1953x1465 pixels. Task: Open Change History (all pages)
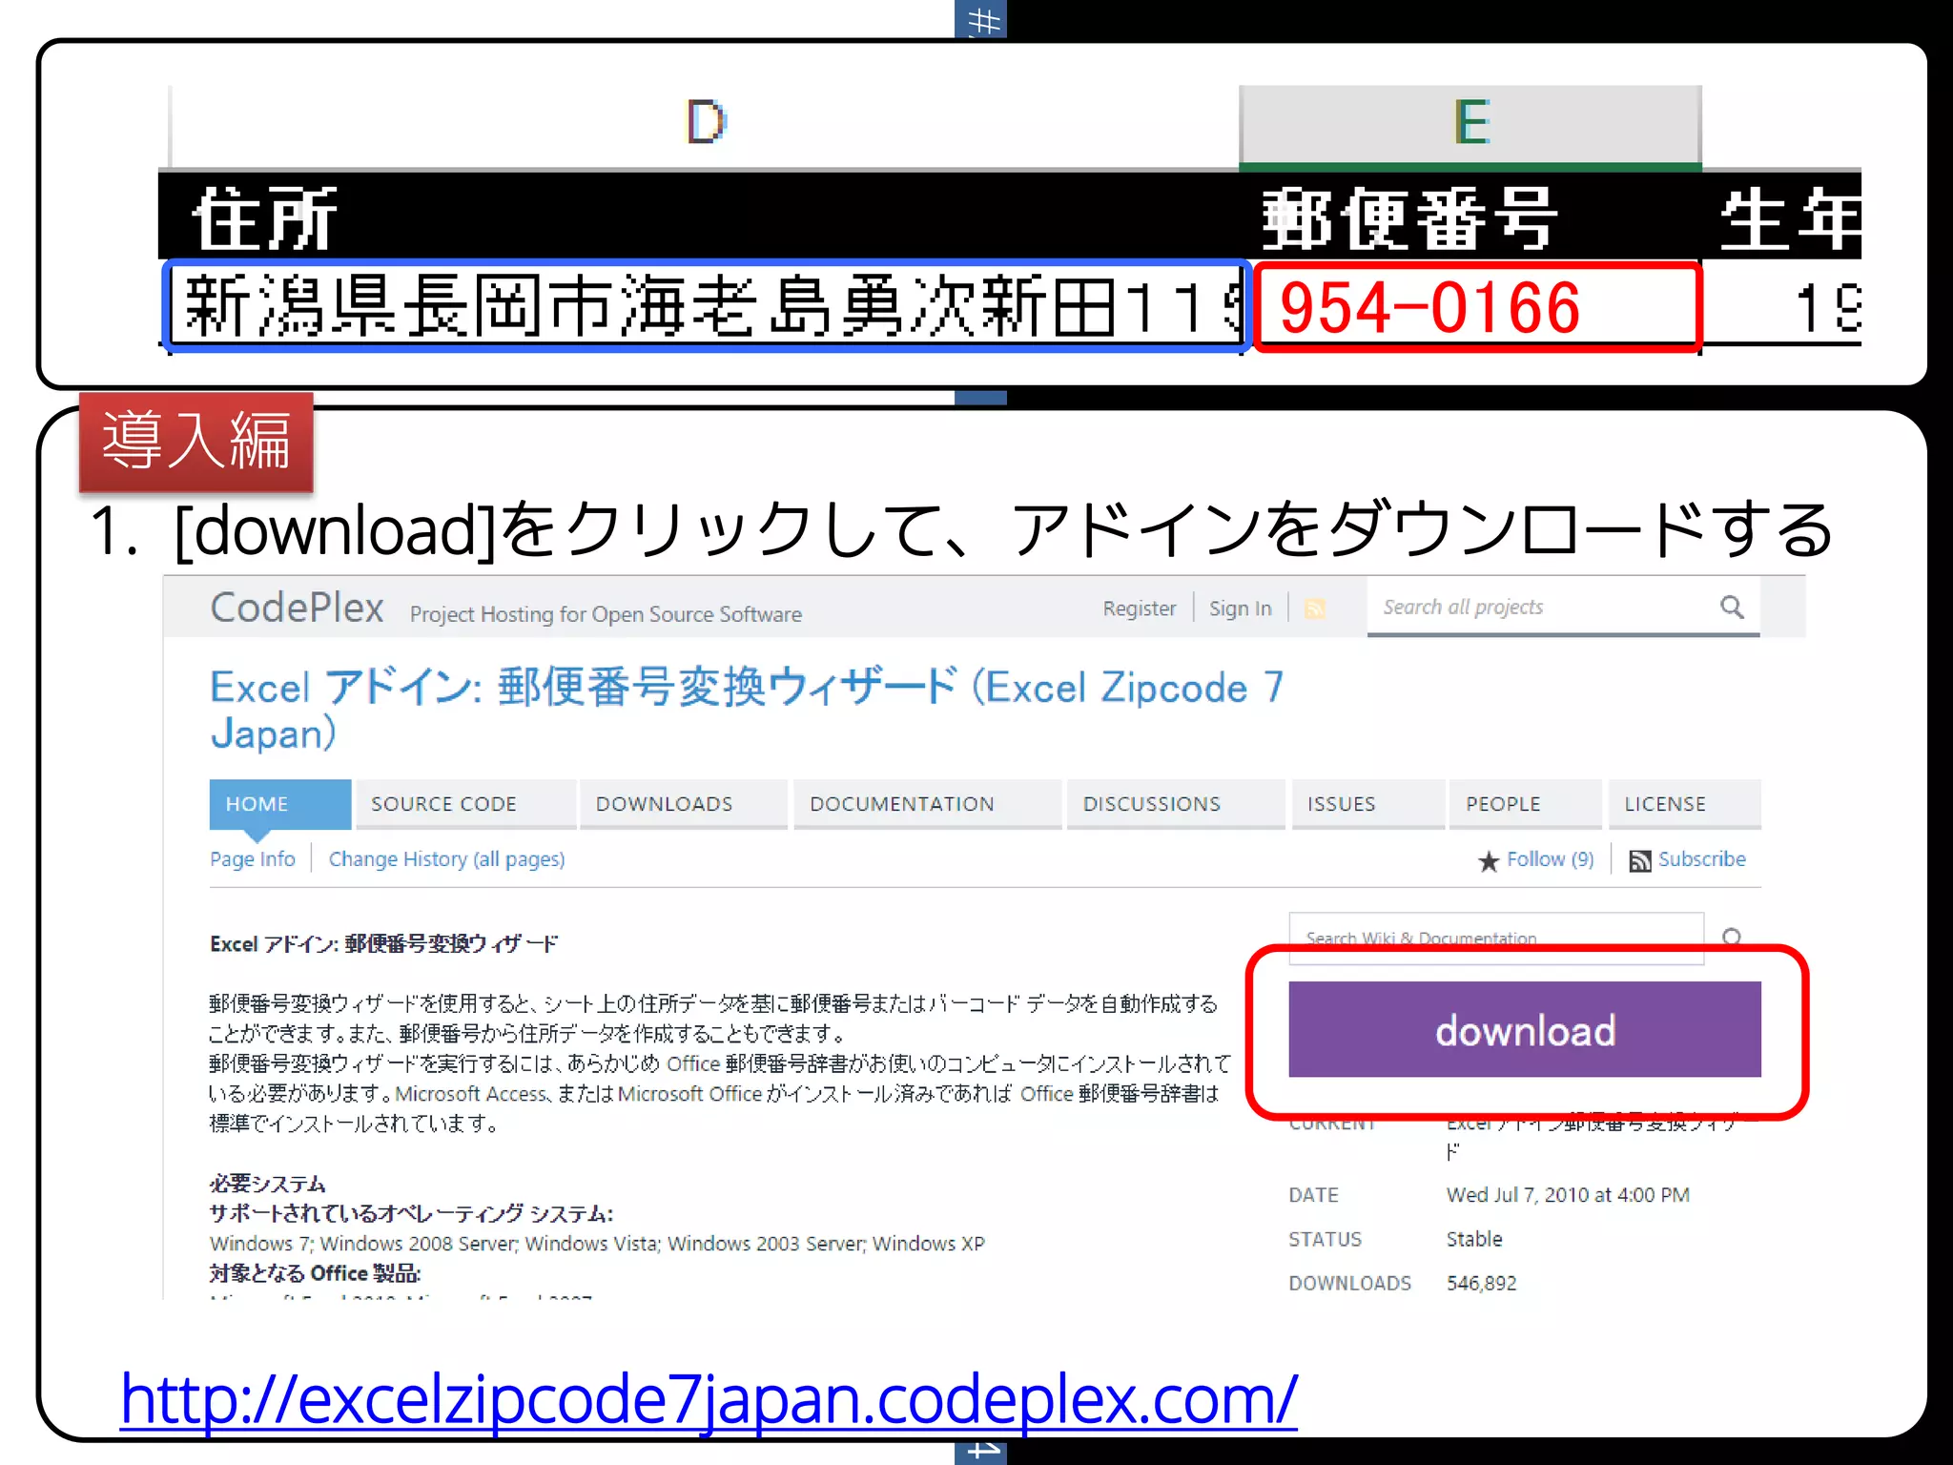tap(446, 859)
